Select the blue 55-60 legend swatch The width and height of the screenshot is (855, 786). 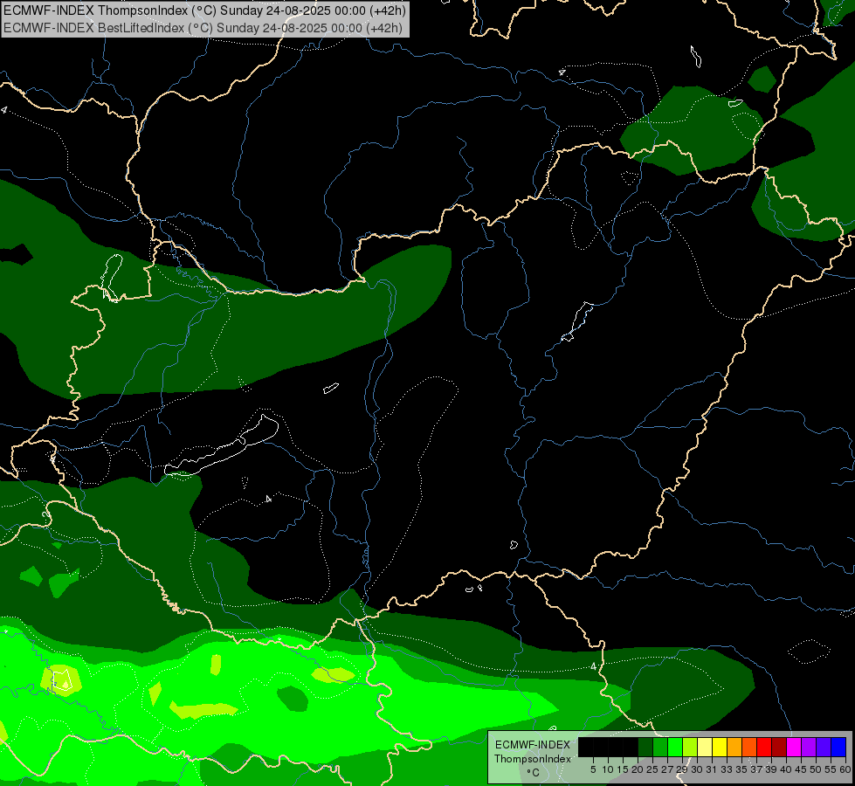tap(838, 747)
